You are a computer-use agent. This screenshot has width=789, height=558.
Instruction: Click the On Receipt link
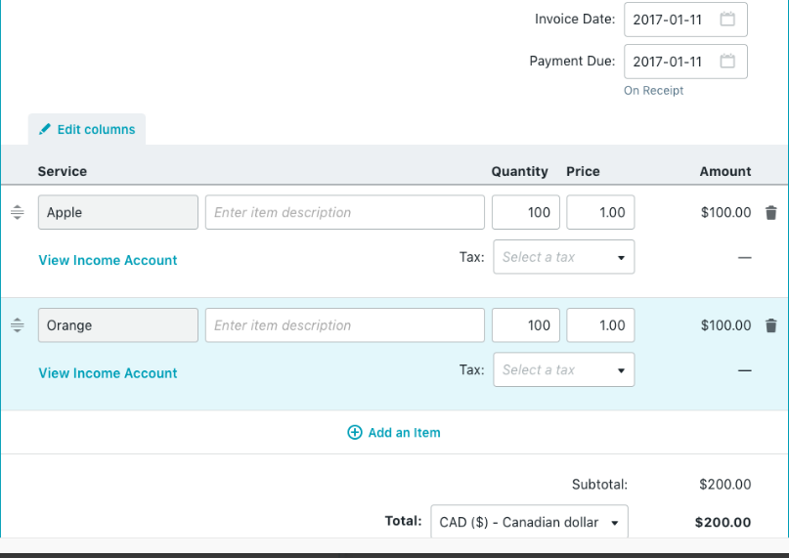654,91
